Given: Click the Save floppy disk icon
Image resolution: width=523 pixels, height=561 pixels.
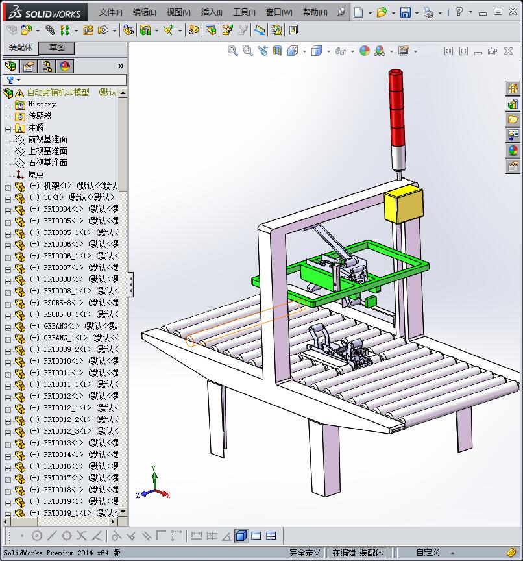Looking at the screenshot, I should pos(406,12).
